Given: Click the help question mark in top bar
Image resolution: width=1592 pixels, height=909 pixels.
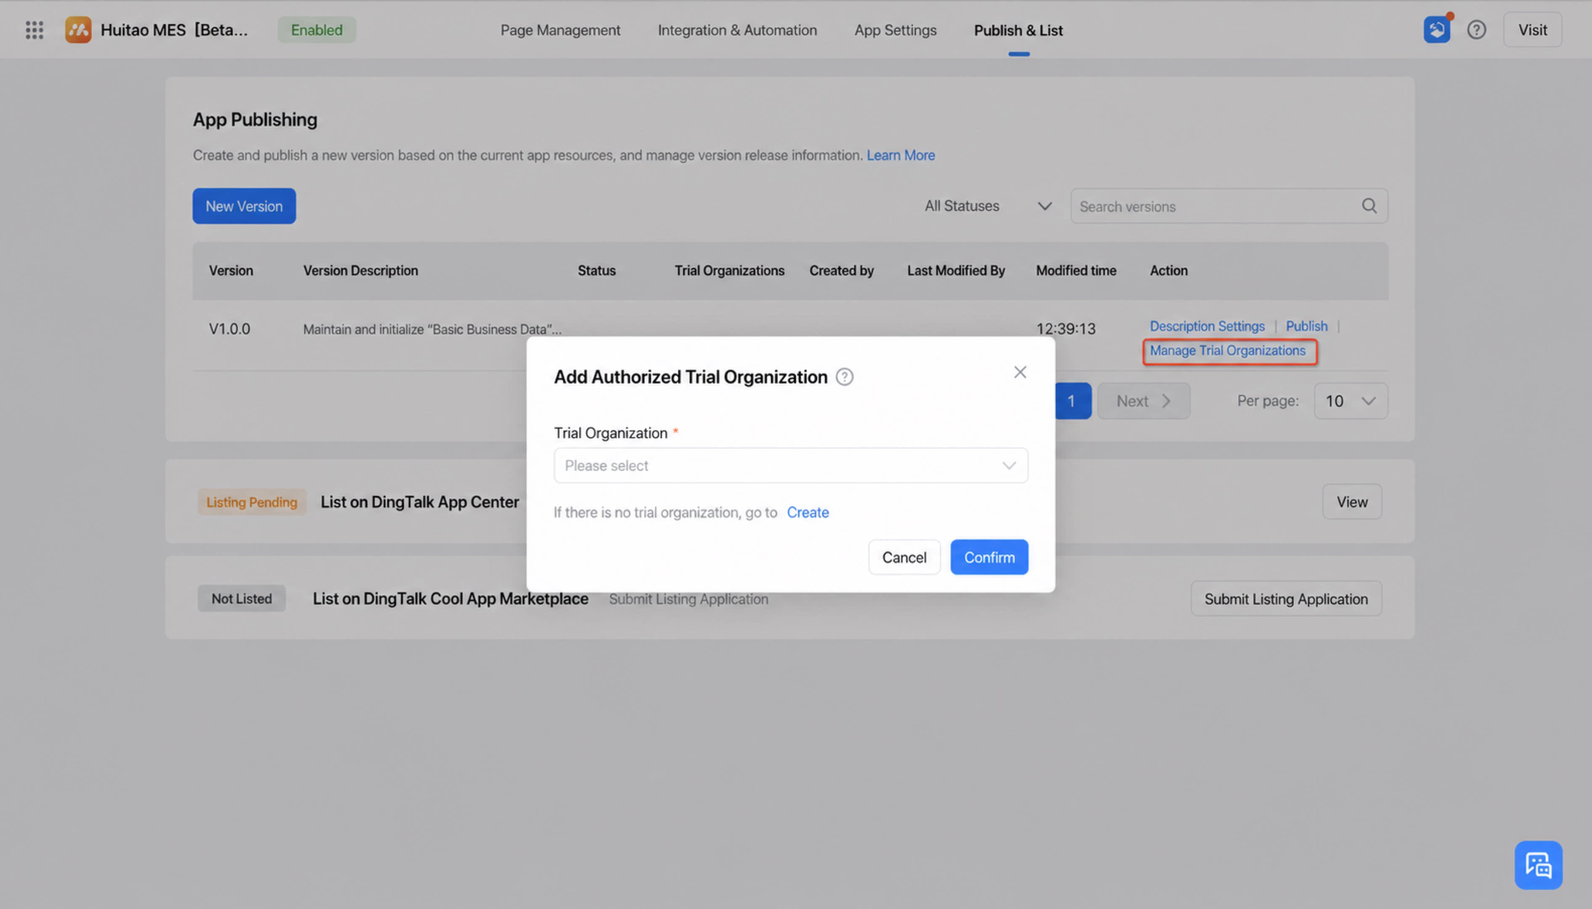Looking at the screenshot, I should point(1477,29).
